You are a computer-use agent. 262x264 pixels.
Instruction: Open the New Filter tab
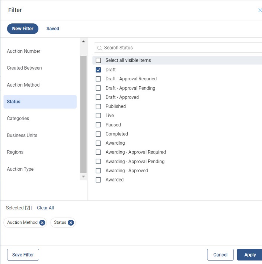(x=23, y=29)
